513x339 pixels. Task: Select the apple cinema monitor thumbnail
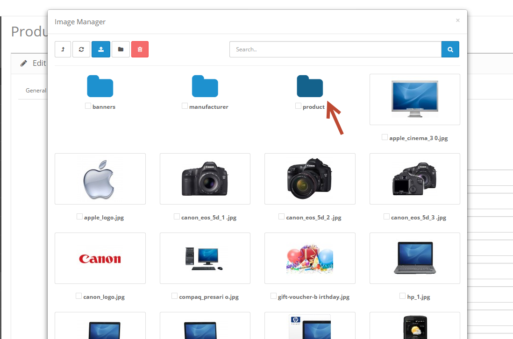pos(415,99)
